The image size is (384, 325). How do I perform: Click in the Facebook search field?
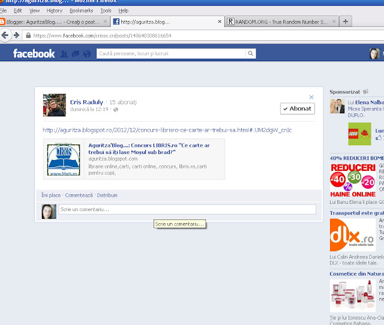point(171,53)
